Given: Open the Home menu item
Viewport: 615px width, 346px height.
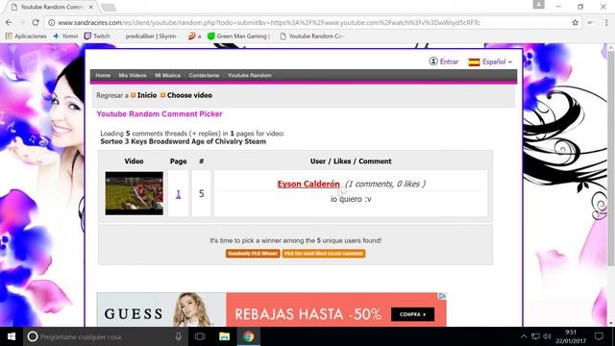Looking at the screenshot, I should (103, 75).
